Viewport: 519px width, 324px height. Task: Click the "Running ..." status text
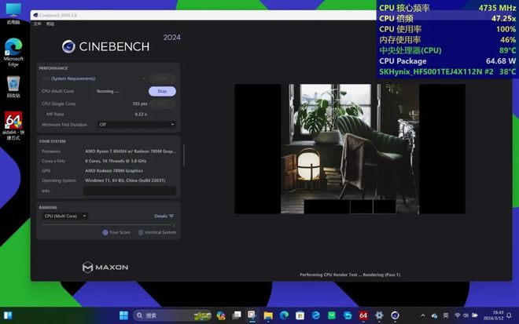(x=107, y=91)
